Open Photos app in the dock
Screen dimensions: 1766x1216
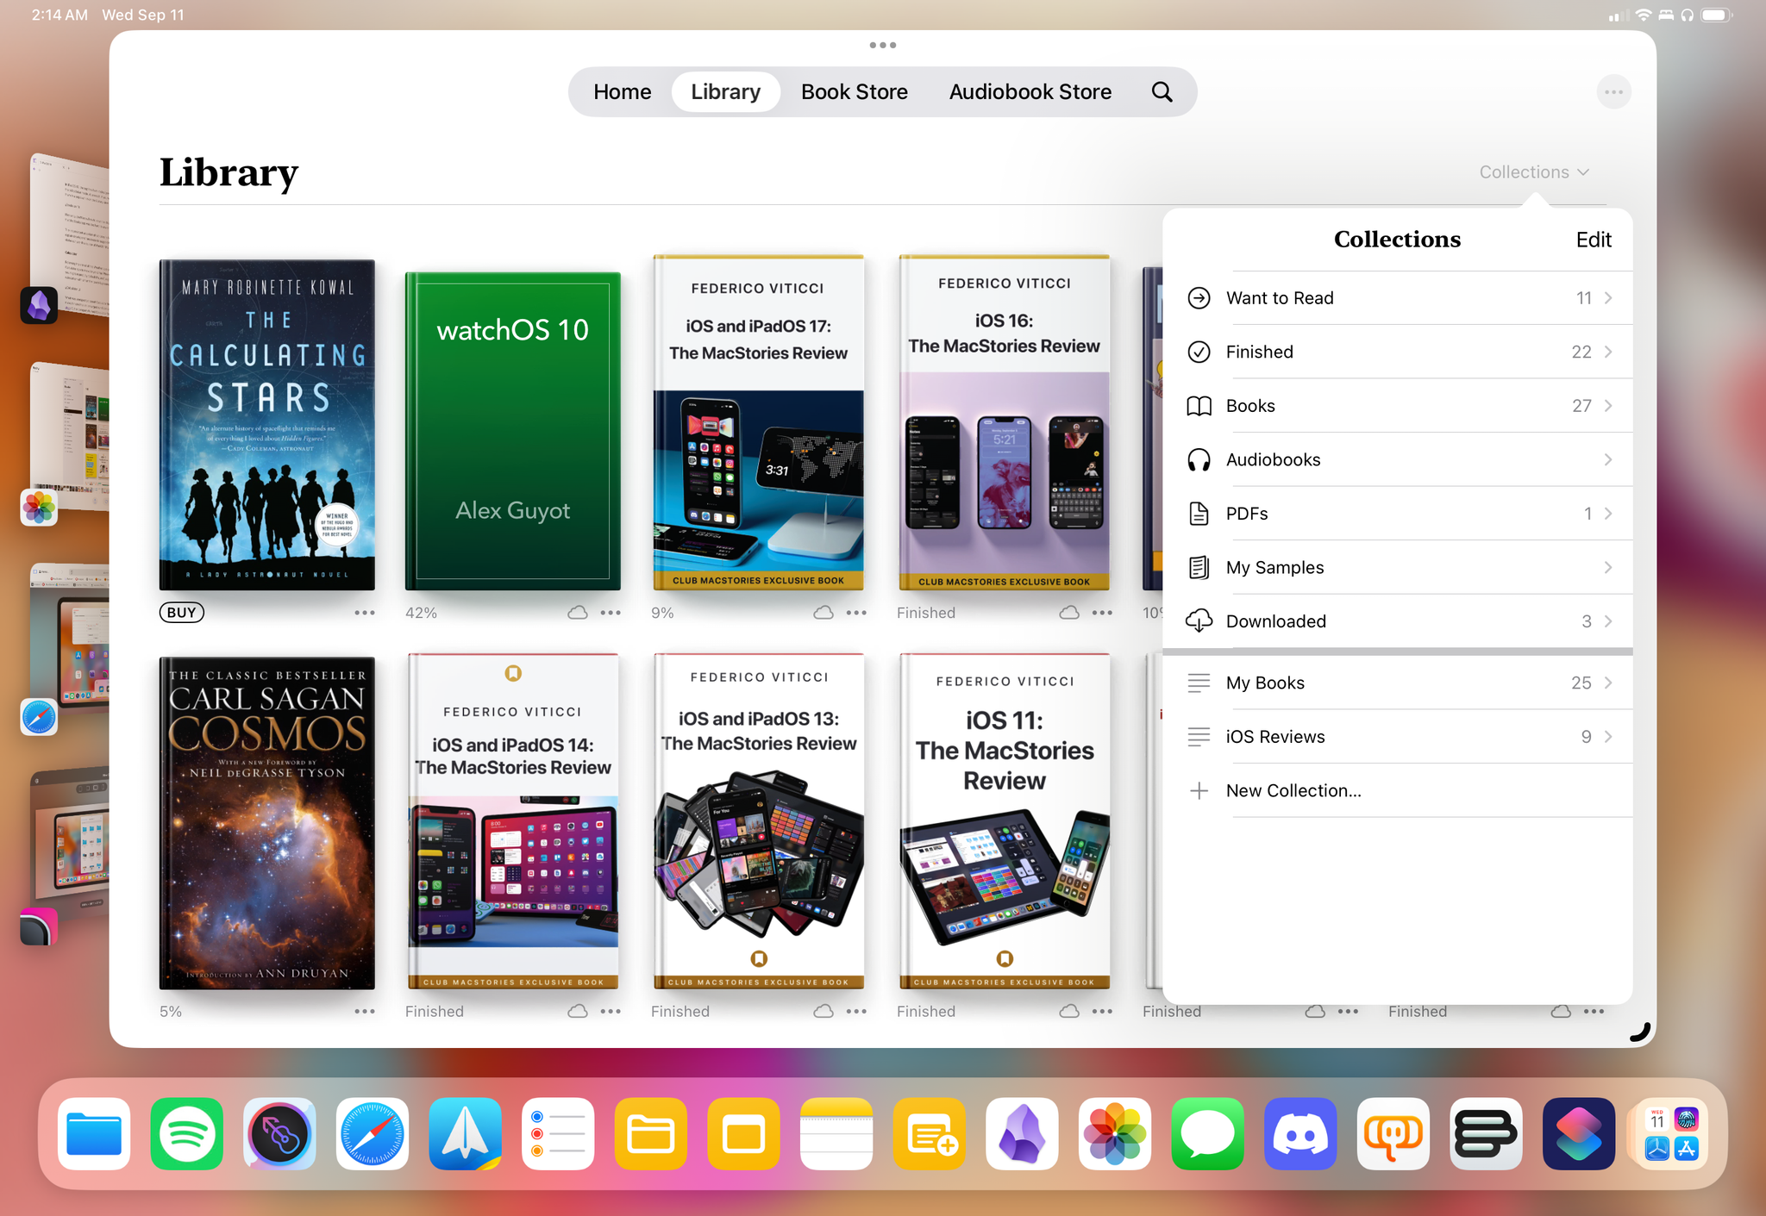pyautogui.click(x=1115, y=1133)
